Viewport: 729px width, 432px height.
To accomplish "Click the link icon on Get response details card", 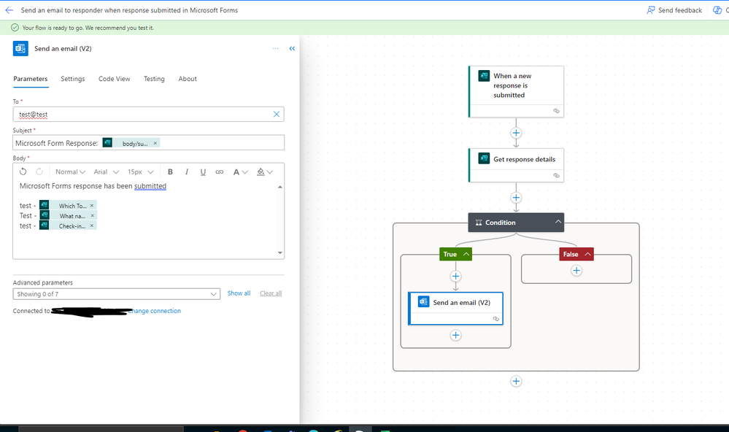I will click(x=556, y=175).
